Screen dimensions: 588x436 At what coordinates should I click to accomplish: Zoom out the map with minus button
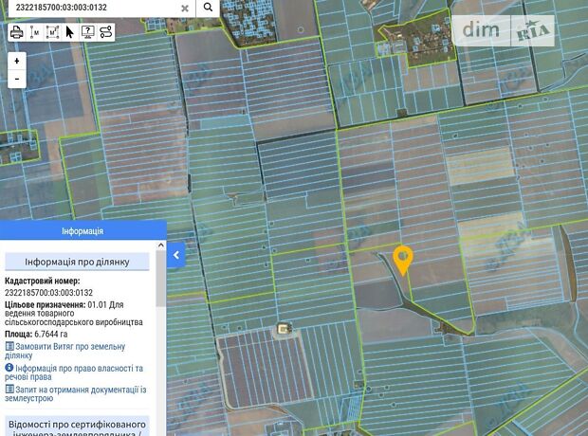tap(17, 80)
